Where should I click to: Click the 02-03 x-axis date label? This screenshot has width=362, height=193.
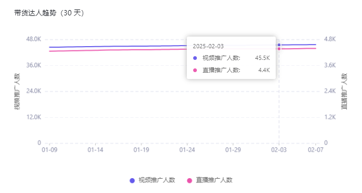click(x=279, y=150)
